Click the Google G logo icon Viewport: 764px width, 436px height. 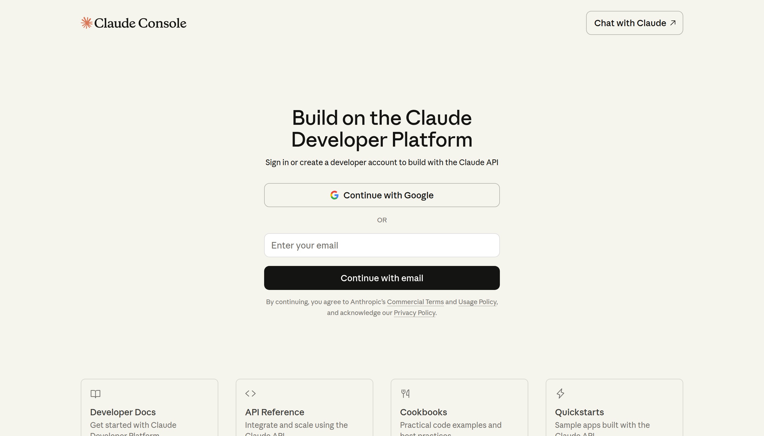coord(334,195)
